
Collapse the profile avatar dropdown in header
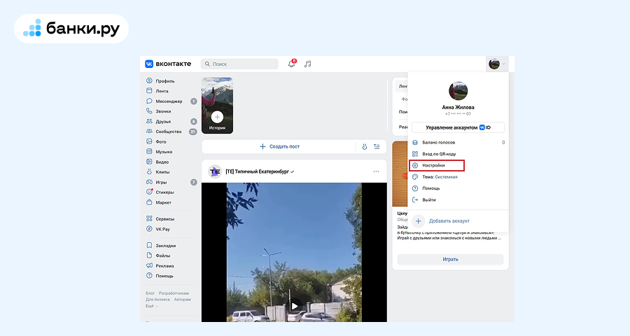497,64
